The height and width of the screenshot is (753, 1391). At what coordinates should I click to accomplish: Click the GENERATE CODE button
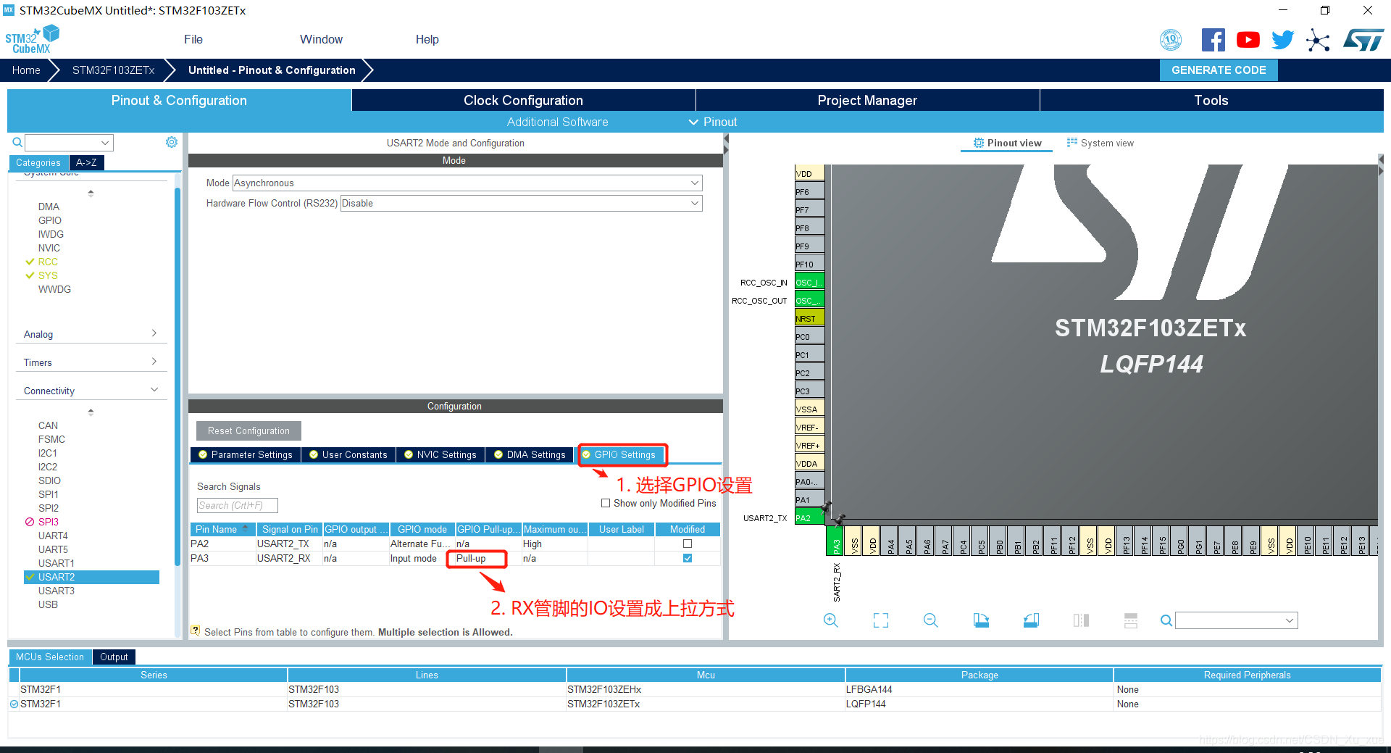pos(1219,70)
